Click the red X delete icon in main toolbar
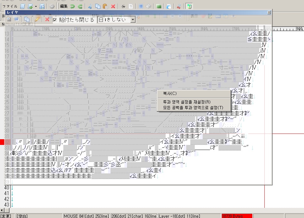 pos(113,6)
